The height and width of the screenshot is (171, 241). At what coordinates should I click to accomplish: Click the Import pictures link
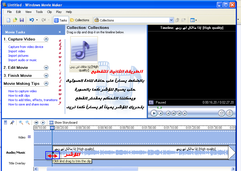[18, 56]
